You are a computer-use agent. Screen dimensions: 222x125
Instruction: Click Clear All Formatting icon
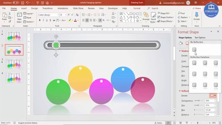pyautogui.click(x=77, y=15)
